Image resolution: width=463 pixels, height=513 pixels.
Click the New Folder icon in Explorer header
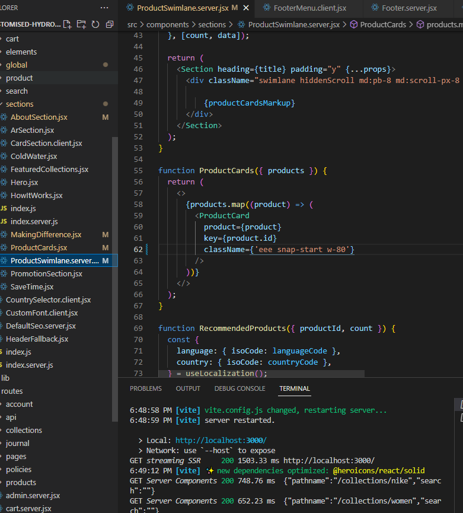pos(81,24)
